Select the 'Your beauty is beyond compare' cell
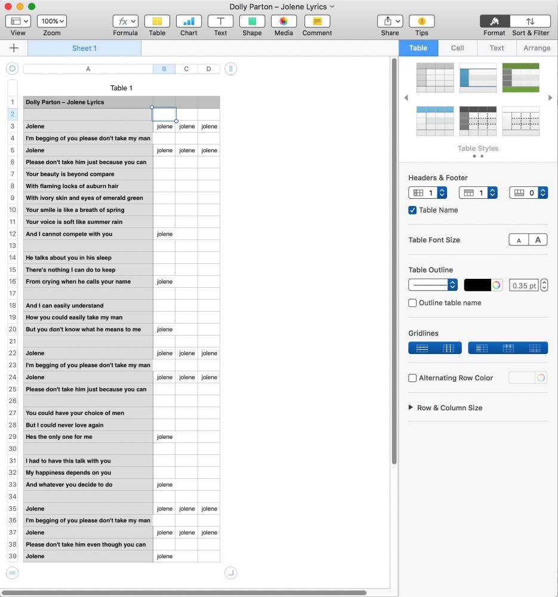Viewport: 558px width, 597px height. [x=88, y=174]
